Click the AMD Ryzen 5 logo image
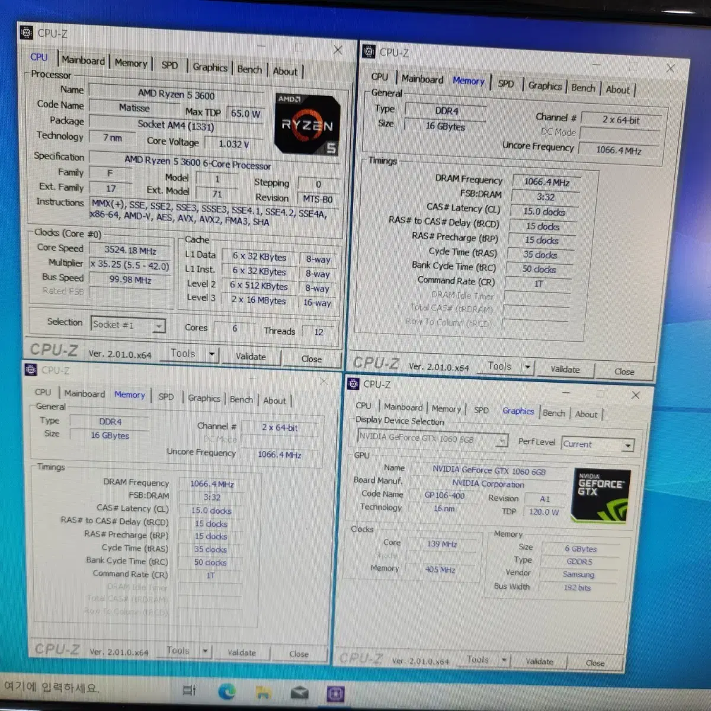This screenshot has width=711, height=711. [x=306, y=124]
